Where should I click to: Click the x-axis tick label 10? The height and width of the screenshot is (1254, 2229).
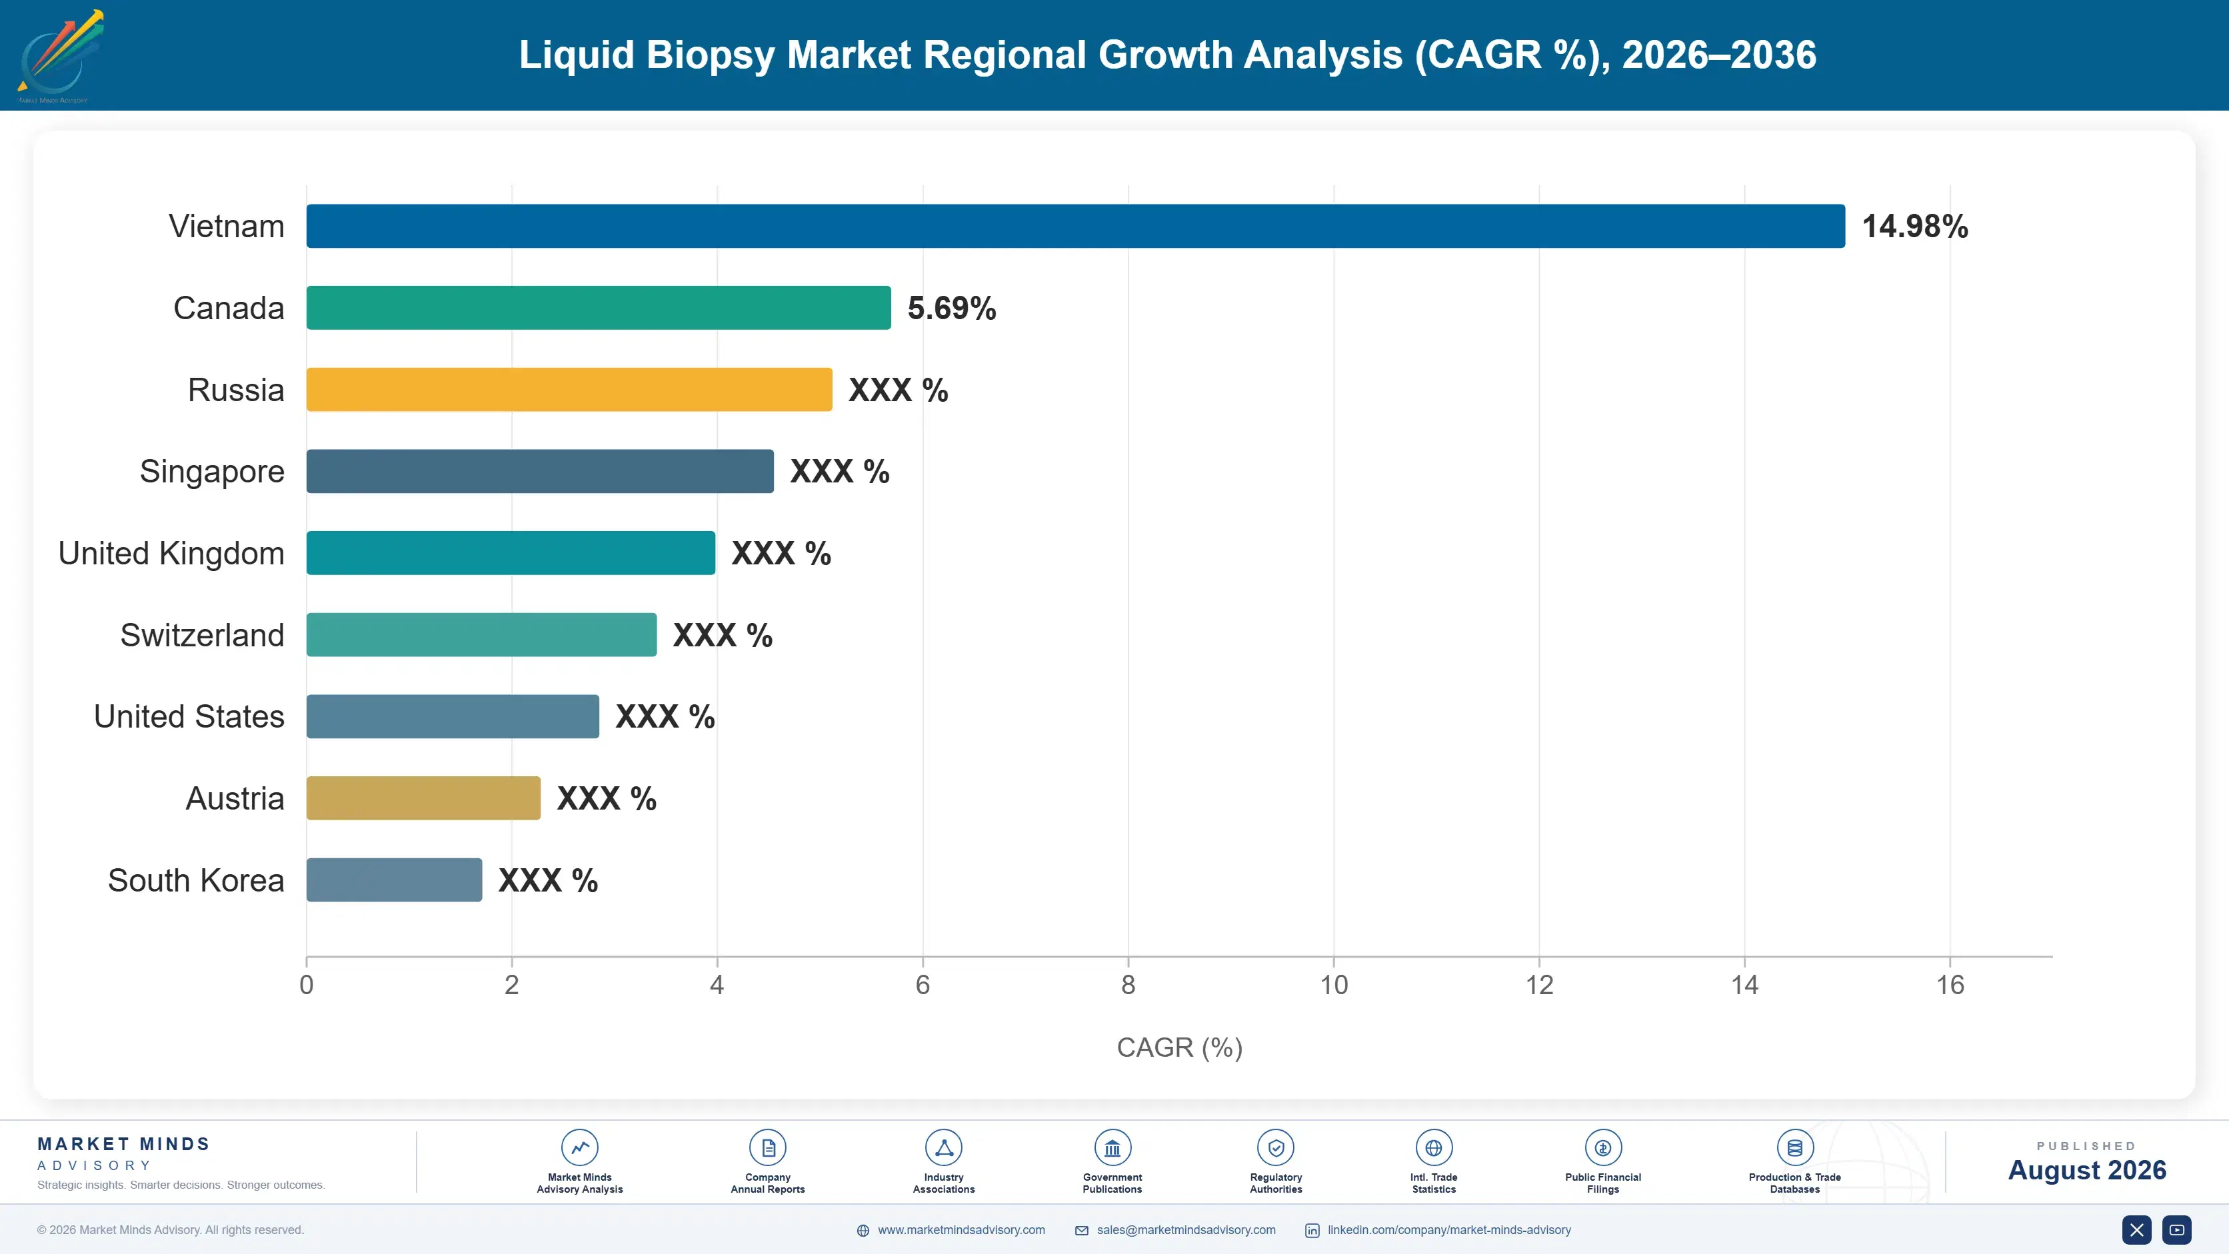tap(1333, 984)
